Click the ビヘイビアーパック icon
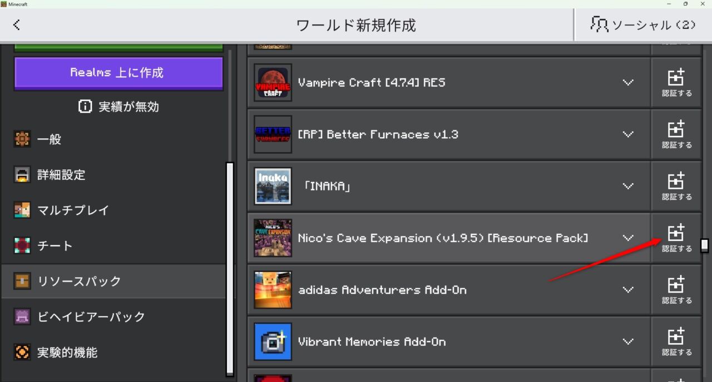 pos(22,317)
